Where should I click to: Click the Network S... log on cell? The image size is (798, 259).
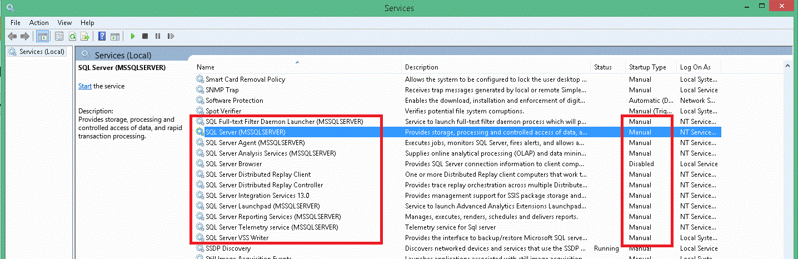[697, 101]
